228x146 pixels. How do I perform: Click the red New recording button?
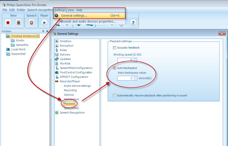click(x=8, y=23)
